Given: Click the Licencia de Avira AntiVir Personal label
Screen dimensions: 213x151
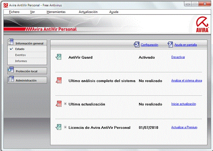Looking at the screenshot, I should point(99,127).
